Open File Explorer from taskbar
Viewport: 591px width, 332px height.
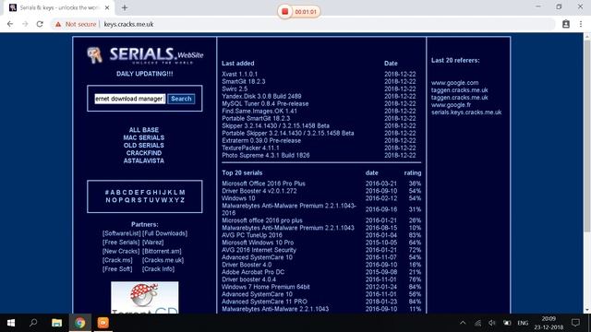pyautogui.click(x=57, y=323)
